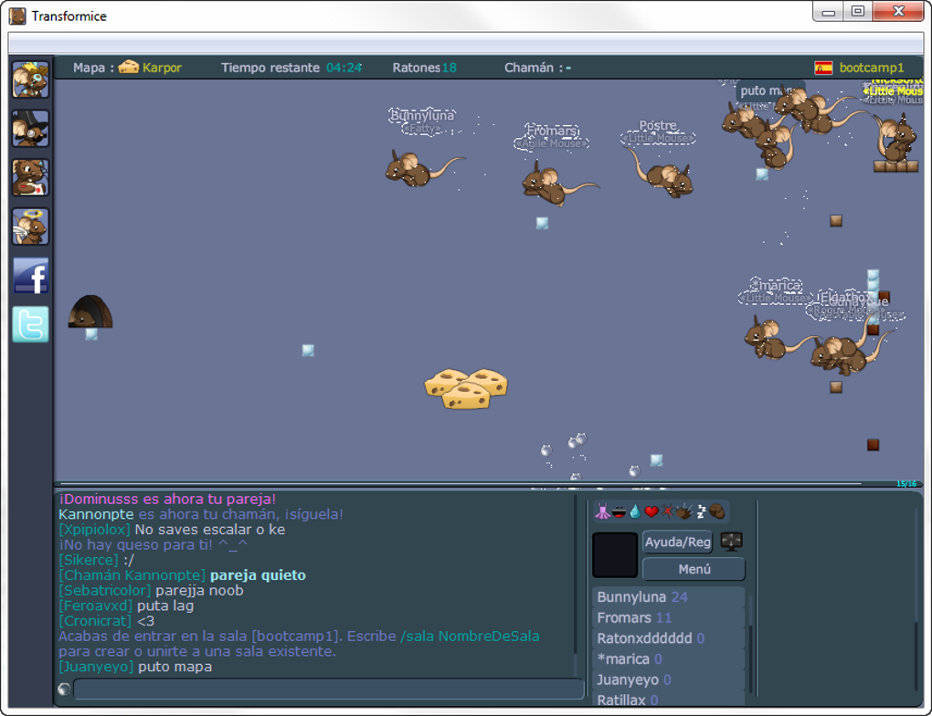932x716 pixels.
Task: Select Juanyeyo in the player list
Action: (669, 679)
